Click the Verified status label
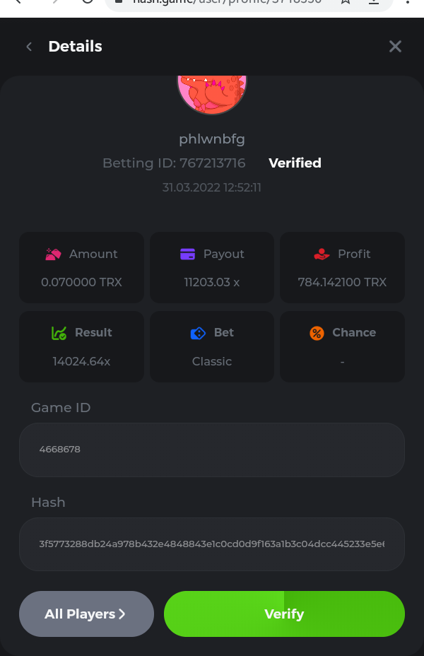The height and width of the screenshot is (656, 424). 295,163
